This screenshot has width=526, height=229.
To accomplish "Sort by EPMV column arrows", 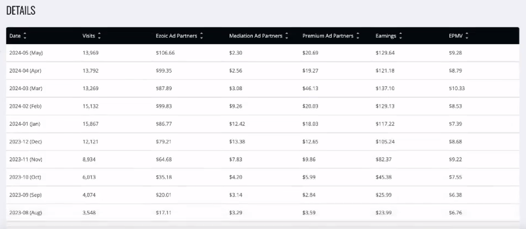I will click(467, 36).
